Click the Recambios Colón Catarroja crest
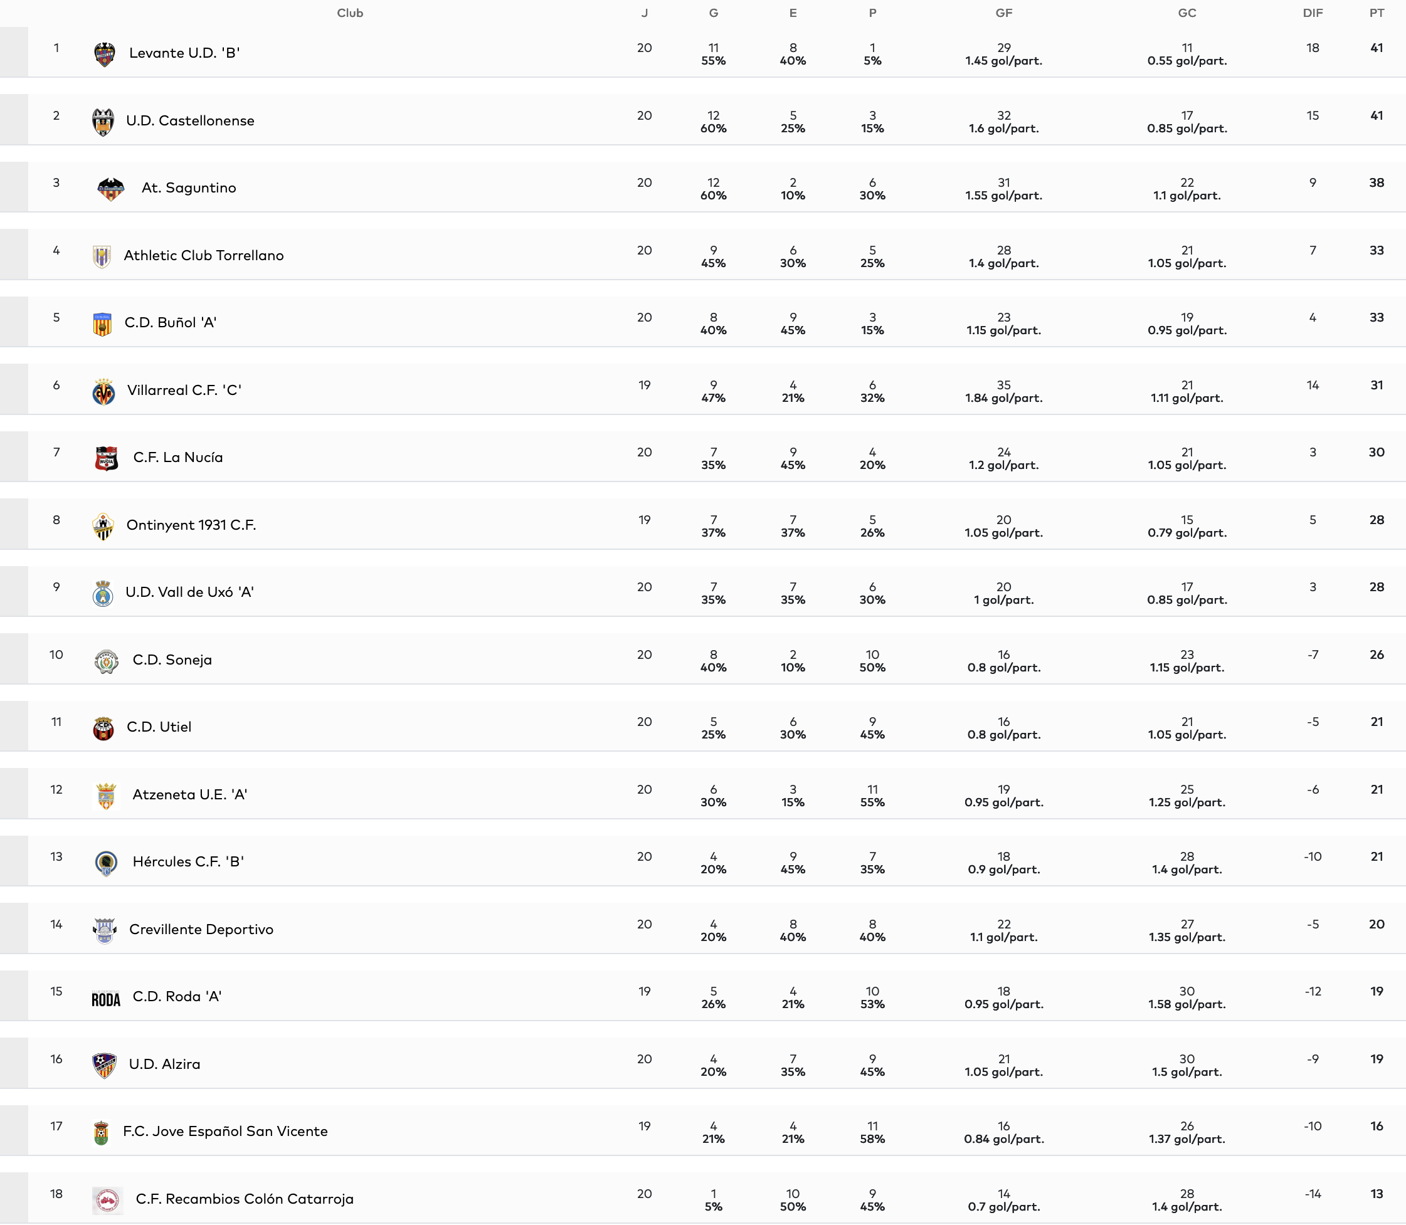1406x1225 pixels. pos(107,1200)
